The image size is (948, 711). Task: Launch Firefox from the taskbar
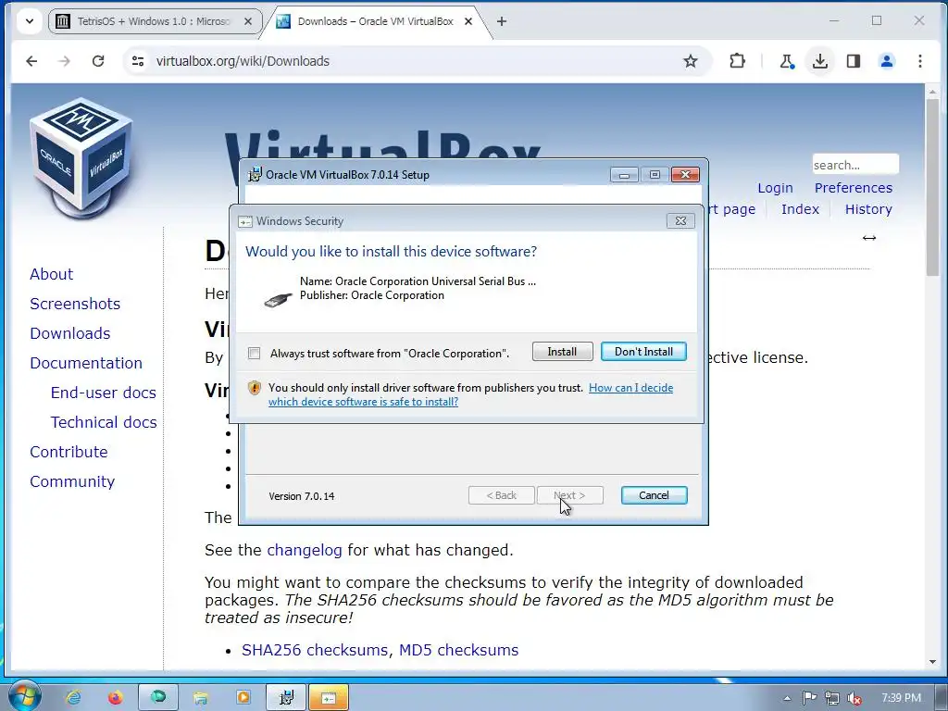coord(115,697)
